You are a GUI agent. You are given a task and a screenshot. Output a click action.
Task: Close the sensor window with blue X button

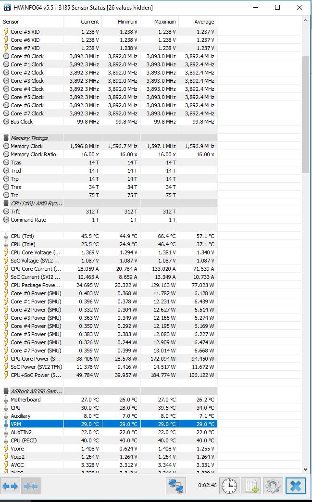[x=295, y=486]
